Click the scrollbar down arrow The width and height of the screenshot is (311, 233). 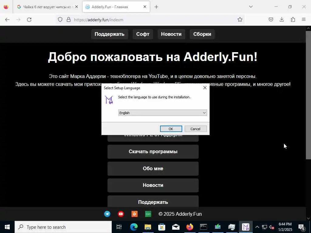click(308, 218)
